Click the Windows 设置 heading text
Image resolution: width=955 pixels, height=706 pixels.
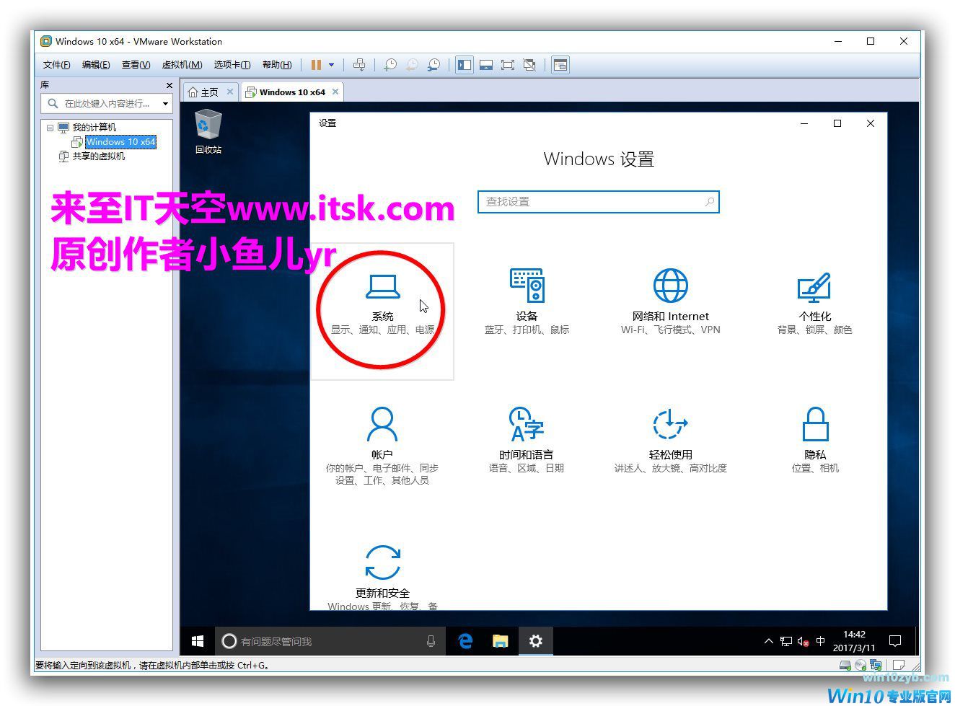(x=599, y=159)
